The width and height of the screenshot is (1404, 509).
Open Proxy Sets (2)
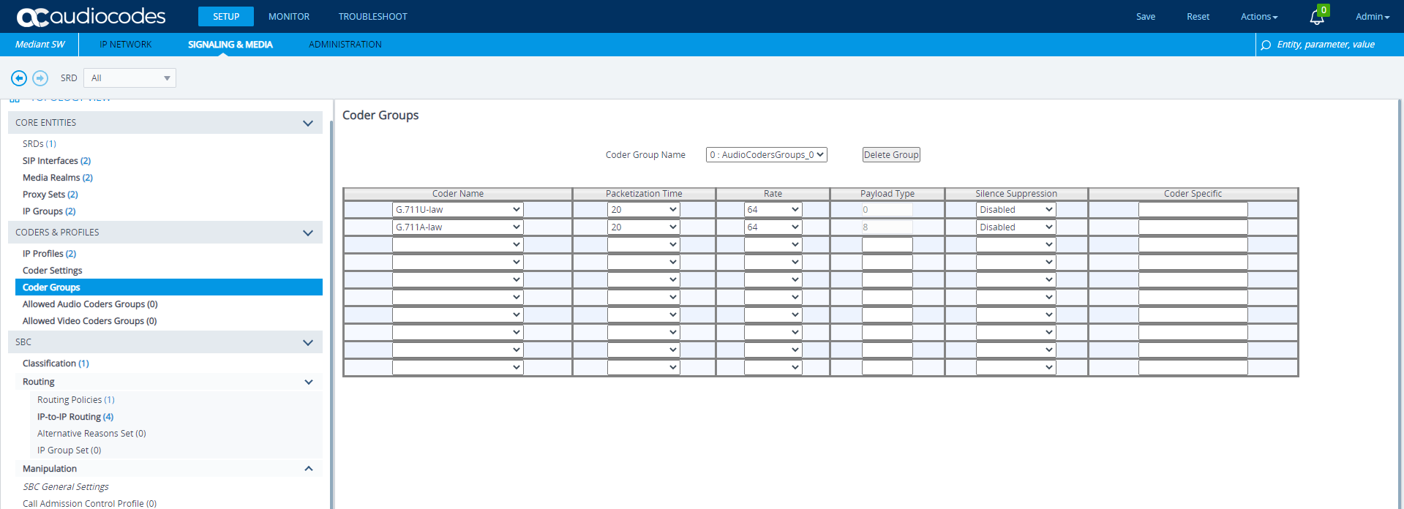pos(50,195)
